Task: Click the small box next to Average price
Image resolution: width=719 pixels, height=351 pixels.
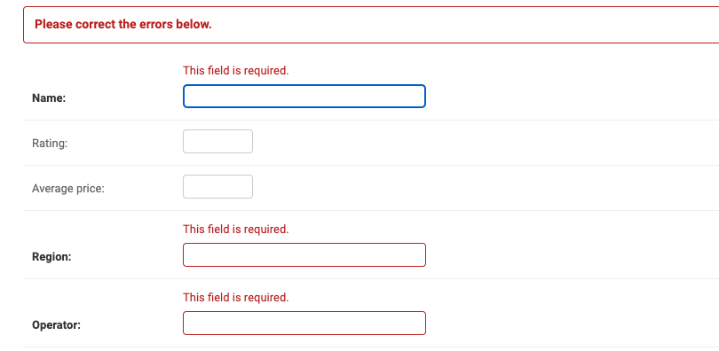Action: 217,187
